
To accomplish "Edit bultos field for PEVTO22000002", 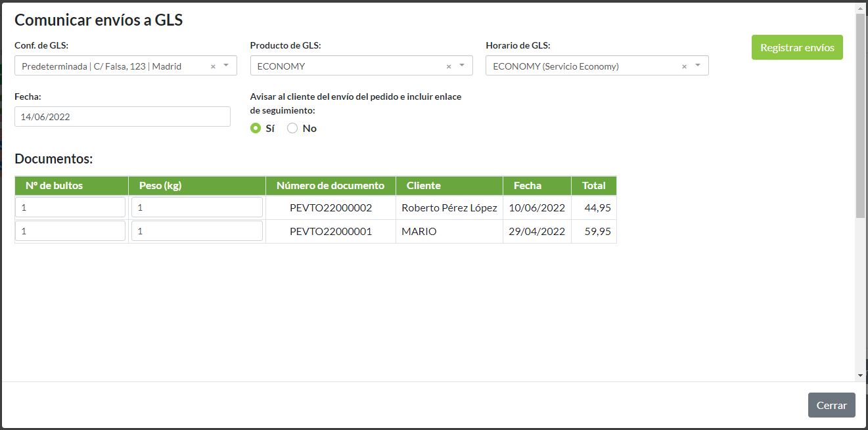I will (x=70, y=207).
